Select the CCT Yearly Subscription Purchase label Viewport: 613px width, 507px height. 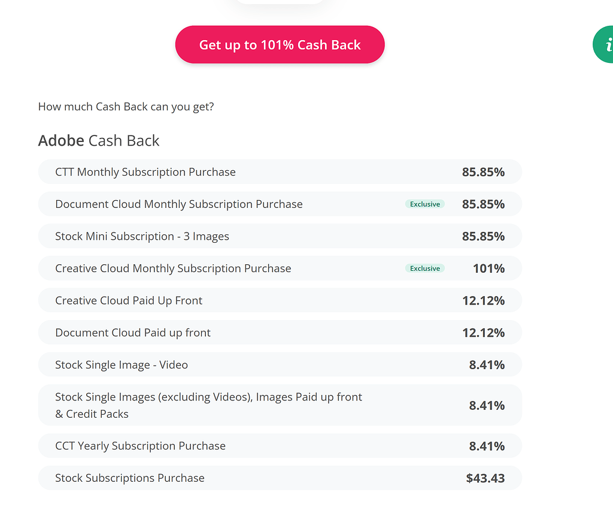pyautogui.click(x=140, y=446)
